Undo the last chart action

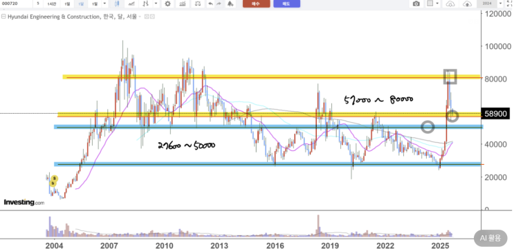pyautogui.click(x=210, y=3)
